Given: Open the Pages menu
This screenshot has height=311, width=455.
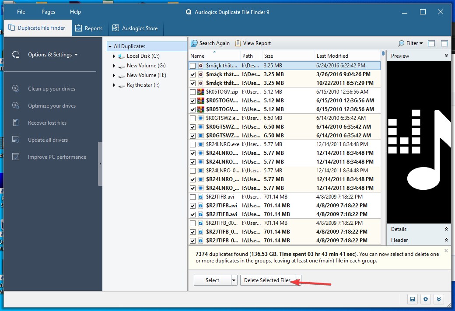Looking at the screenshot, I should coord(48,12).
